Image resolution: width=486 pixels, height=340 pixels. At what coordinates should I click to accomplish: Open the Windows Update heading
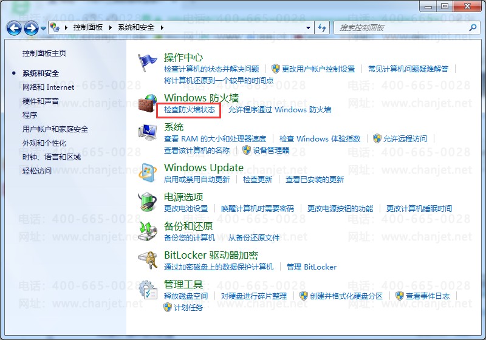[204, 168]
